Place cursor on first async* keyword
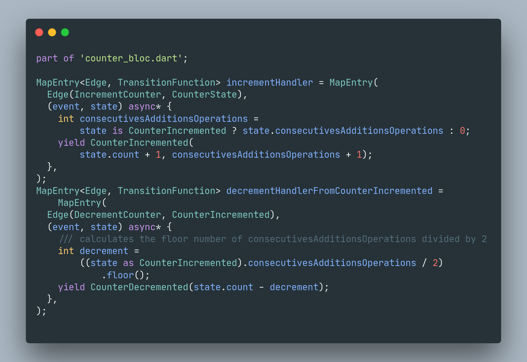Screen dimensions: 527x362 [145, 107]
